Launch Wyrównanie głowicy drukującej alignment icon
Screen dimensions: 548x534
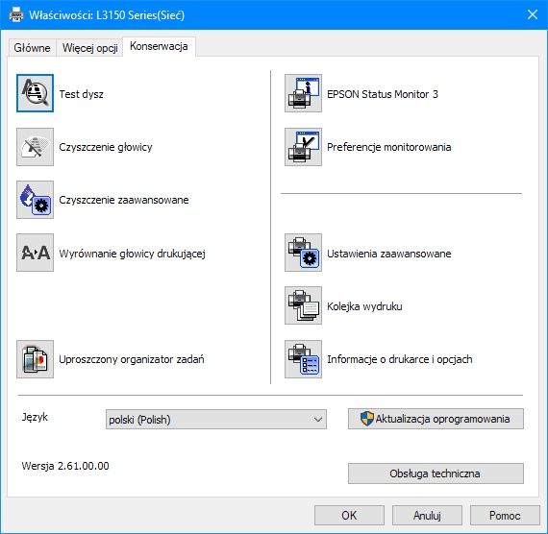pos(35,253)
